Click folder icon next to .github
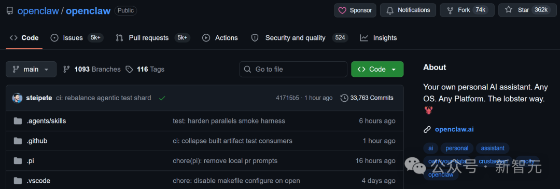The height and width of the screenshot is (189, 560). pyautogui.click(x=18, y=141)
